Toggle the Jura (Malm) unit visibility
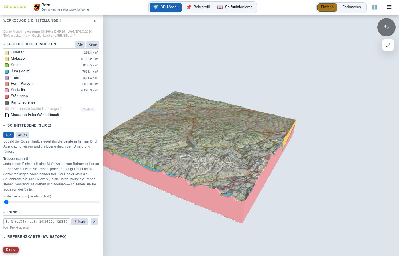The width and height of the screenshot is (399, 256). (x=7, y=71)
